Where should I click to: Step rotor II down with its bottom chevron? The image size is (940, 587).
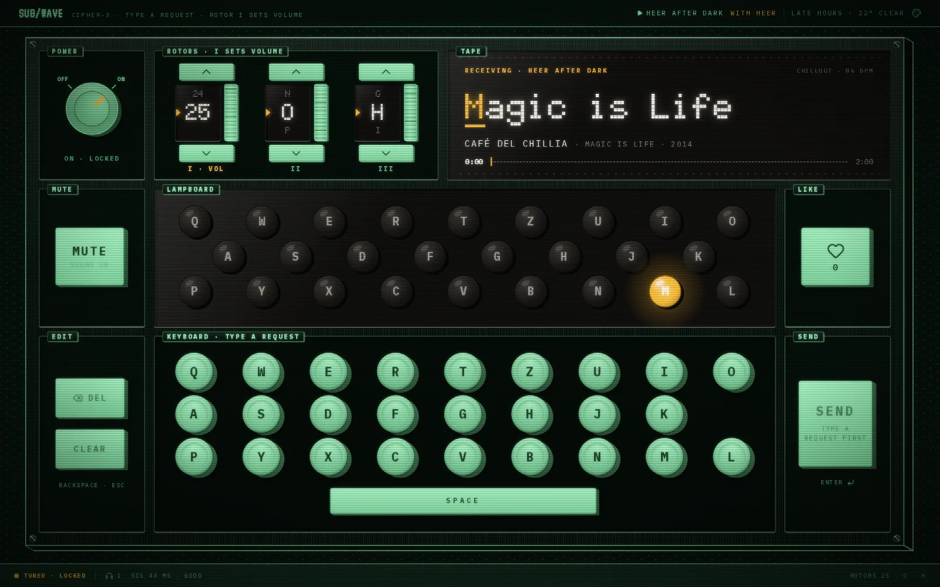tap(296, 153)
